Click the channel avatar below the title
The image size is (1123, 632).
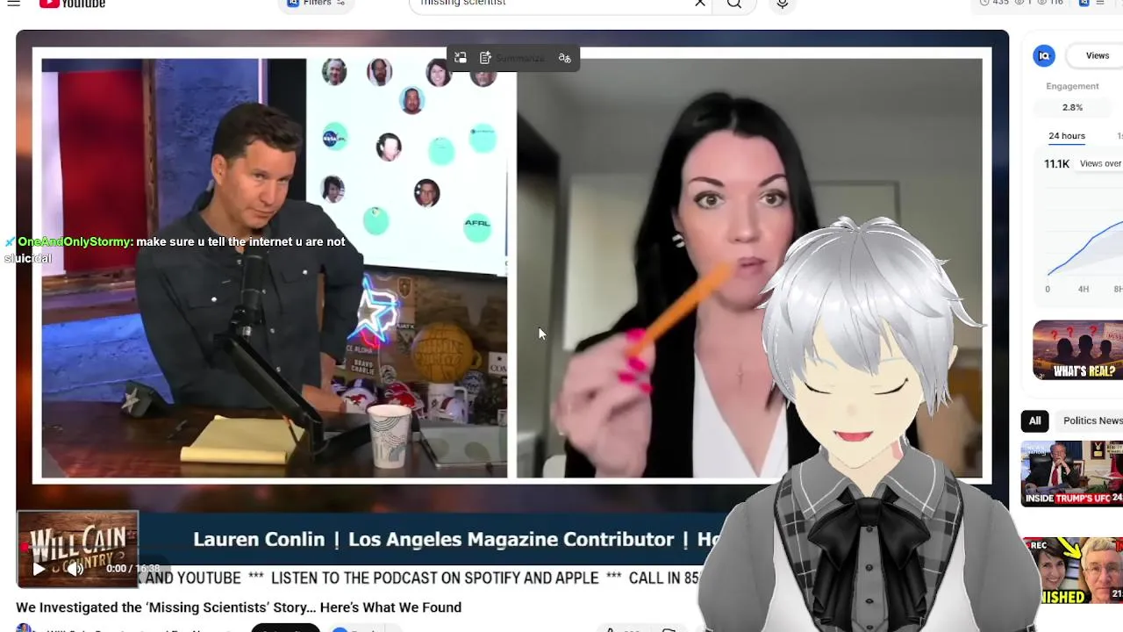pos(25,628)
